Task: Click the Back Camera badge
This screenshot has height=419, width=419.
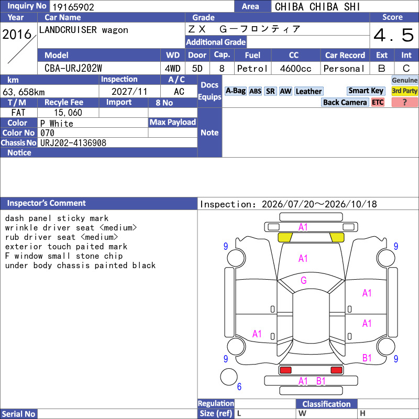Action: pos(345,102)
